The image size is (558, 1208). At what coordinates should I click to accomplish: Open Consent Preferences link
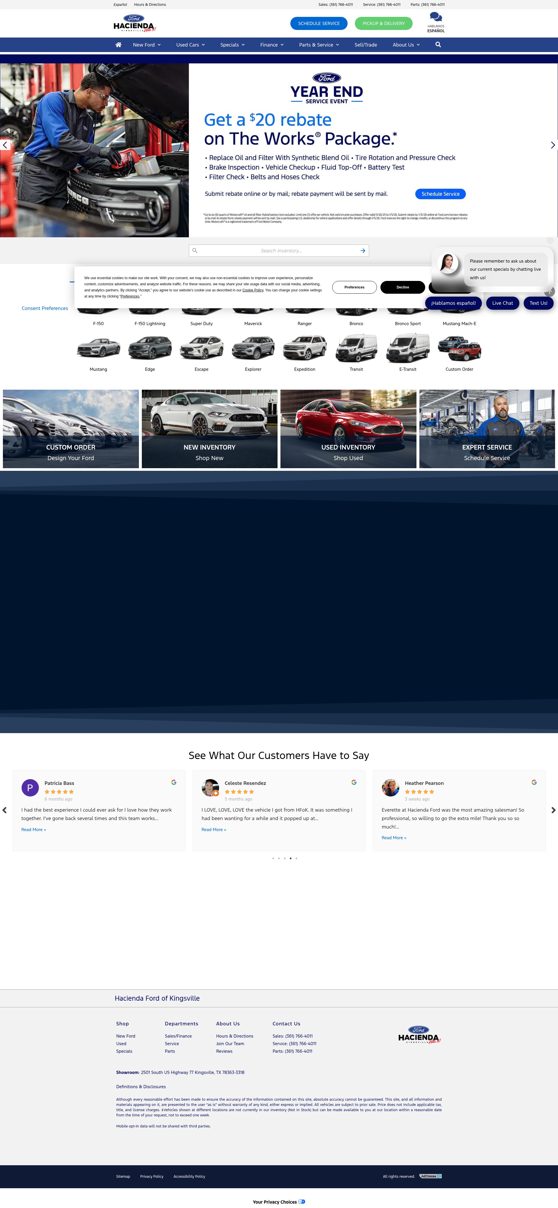[45, 308]
